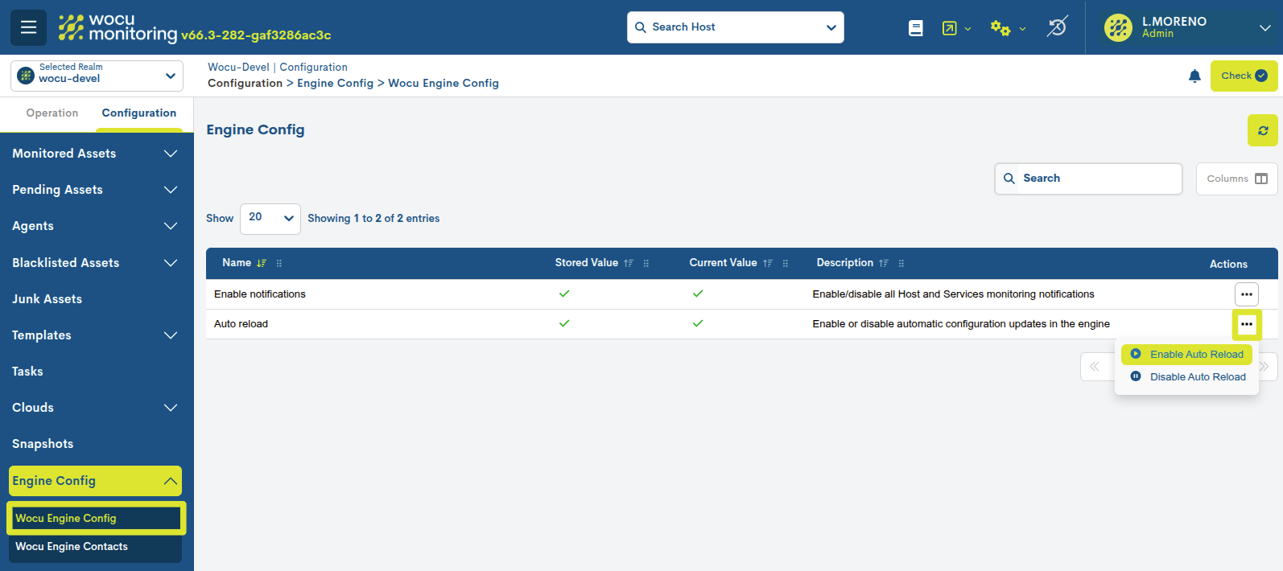1283x571 pixels.
Task: Open the external link icon menu
Action: click(955, 28)
